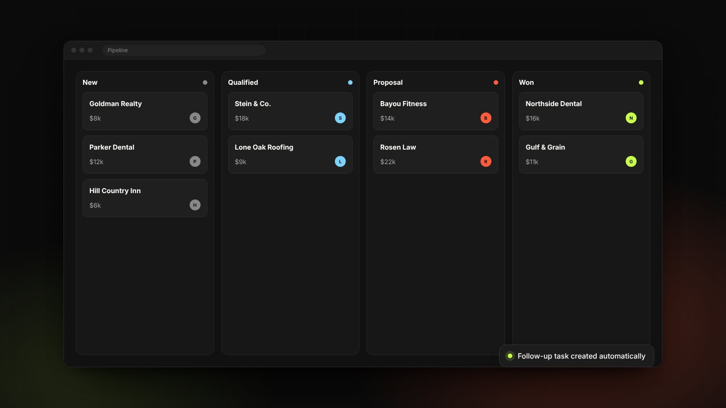
Task: Select the Won column header
Action: (x=526, y=83)
